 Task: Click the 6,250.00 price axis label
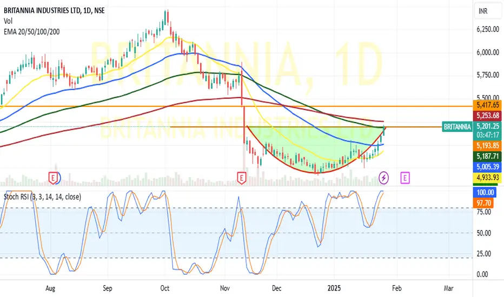[488, 30]
